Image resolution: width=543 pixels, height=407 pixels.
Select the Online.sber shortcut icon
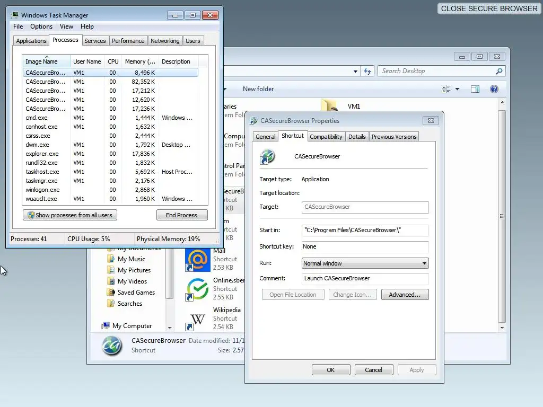[x=197, y=289]
